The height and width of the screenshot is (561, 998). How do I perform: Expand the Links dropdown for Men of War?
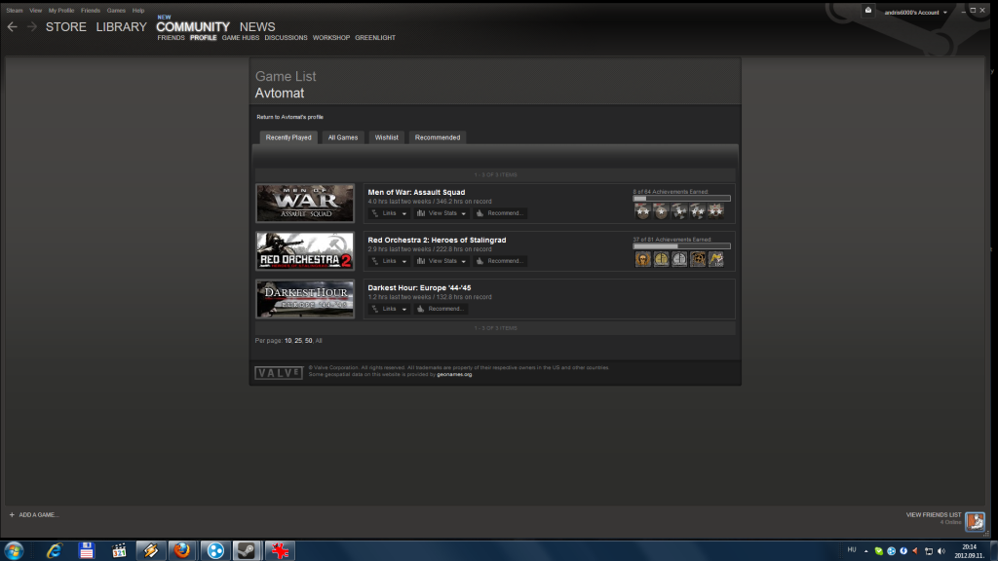tap(390, 213)
